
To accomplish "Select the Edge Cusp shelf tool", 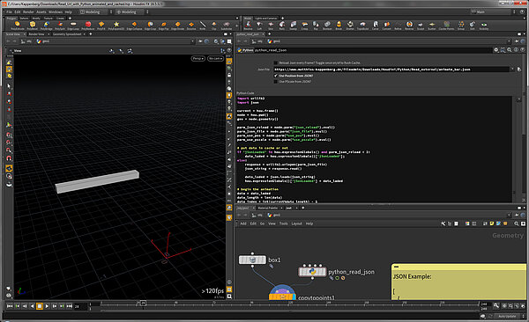I will pyautogui.click(x=150, y=26).
